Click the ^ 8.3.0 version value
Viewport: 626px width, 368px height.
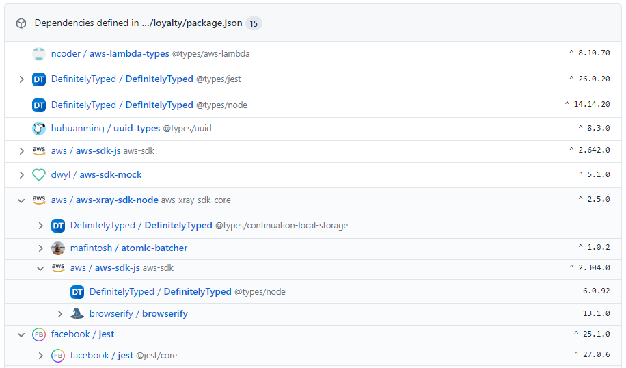point(594,128)
